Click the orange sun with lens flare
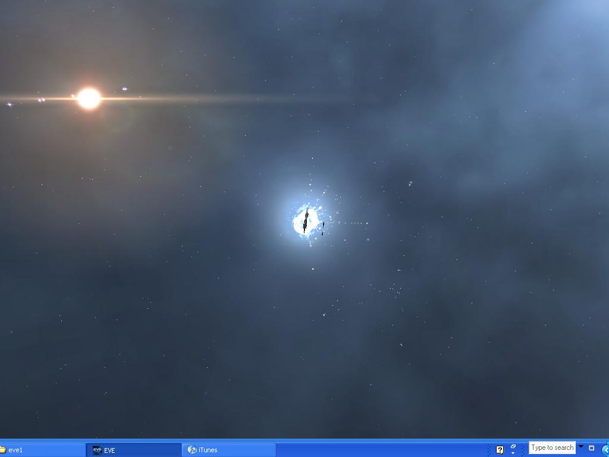Viewport: 609px width, 457px height. [x=89, y=98]
